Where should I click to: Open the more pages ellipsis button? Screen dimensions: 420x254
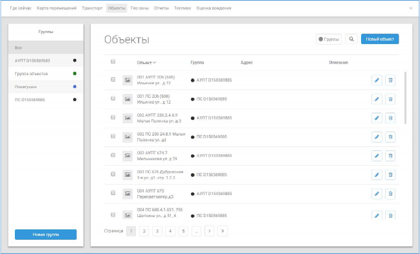point(196,231)
